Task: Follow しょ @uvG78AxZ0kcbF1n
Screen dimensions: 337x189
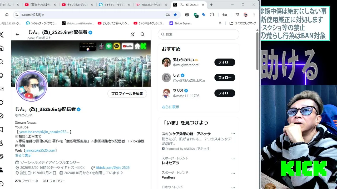Action: (225, 78)
